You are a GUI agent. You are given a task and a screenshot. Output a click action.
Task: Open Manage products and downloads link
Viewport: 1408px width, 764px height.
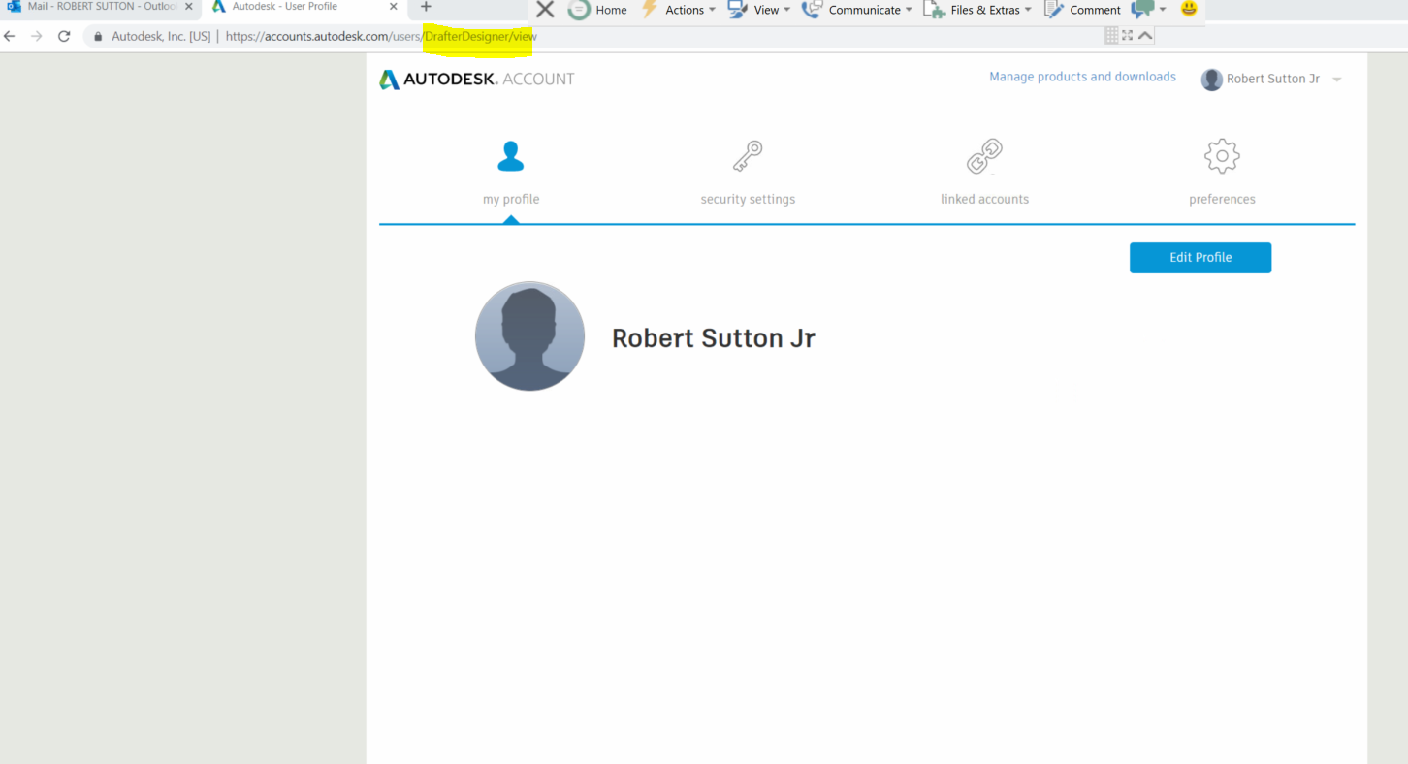pos(1082,77)
